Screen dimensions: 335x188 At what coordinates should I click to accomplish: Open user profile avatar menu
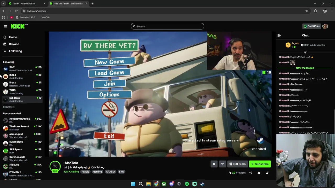pyautogui.click(x=325, y=26)
